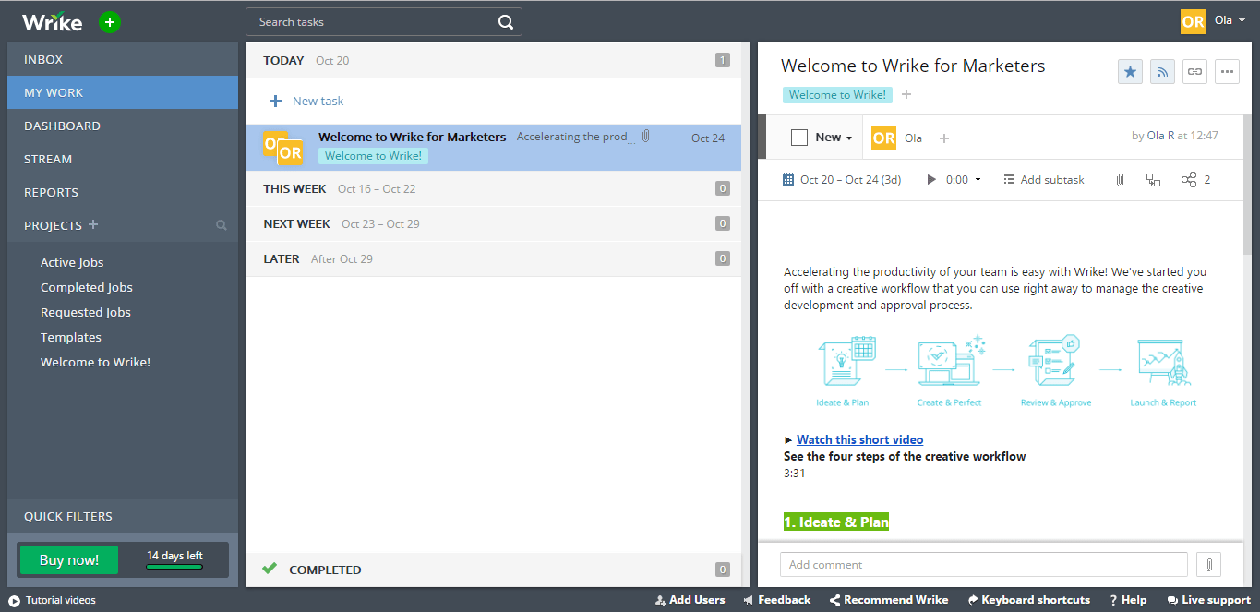Search projects magnifier in sidebar

tap(222, 225)
